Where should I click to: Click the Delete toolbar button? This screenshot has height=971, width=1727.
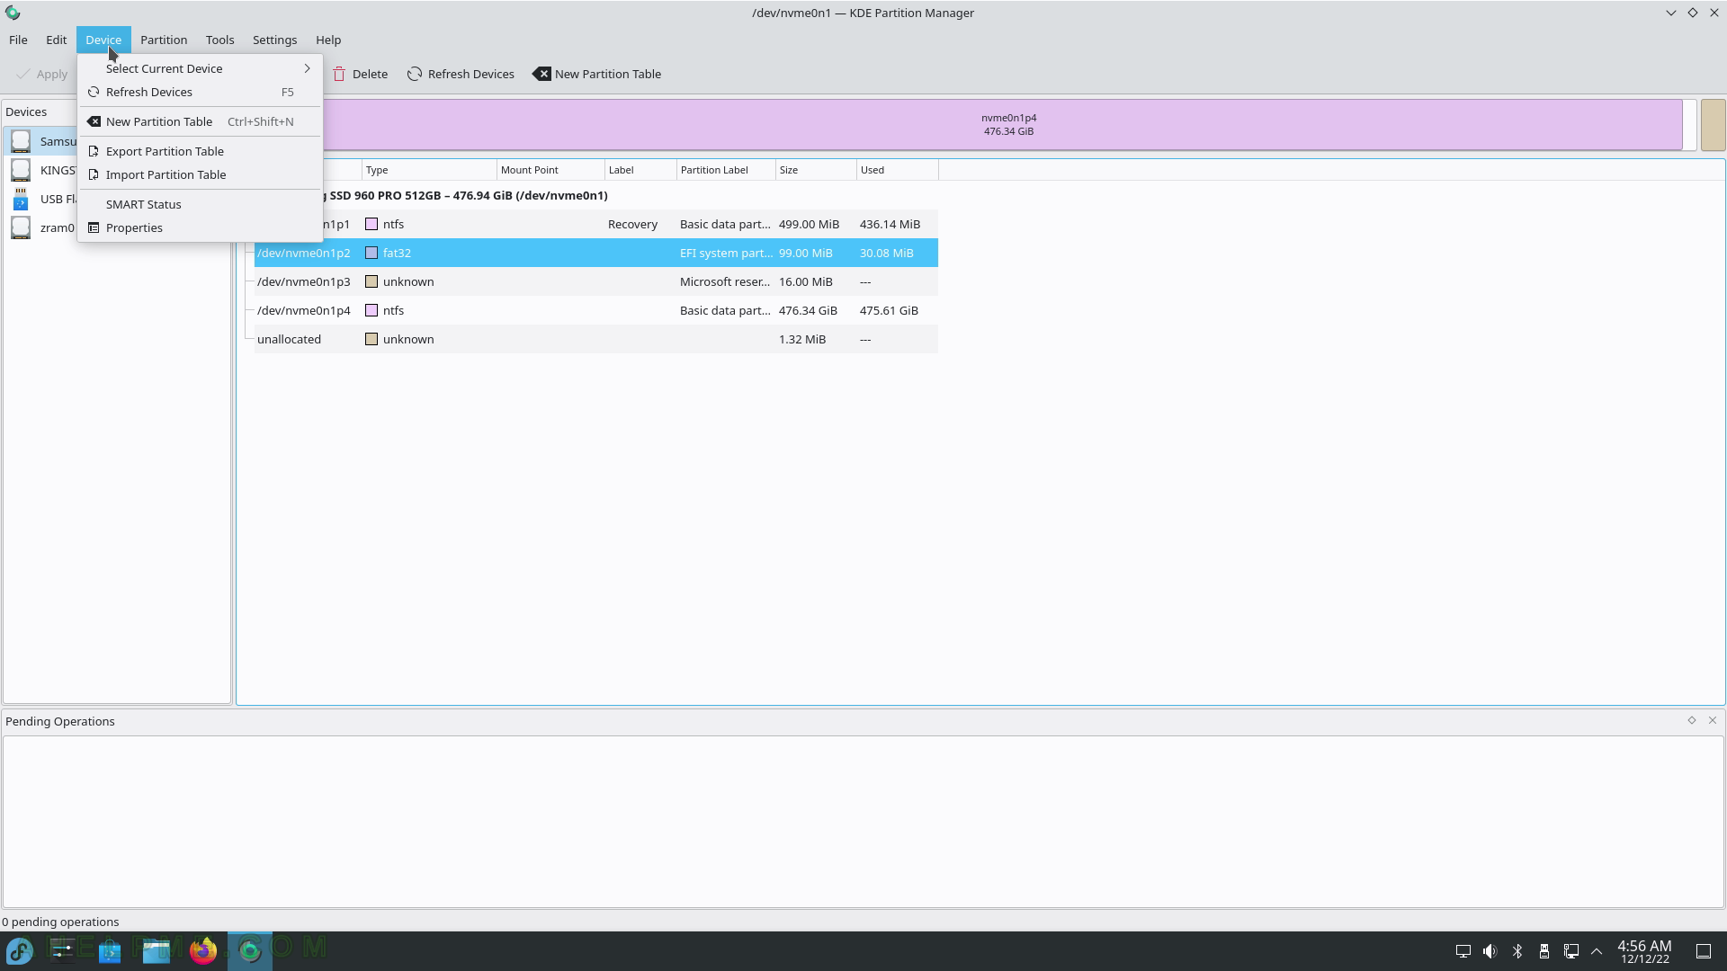point(360,74)
